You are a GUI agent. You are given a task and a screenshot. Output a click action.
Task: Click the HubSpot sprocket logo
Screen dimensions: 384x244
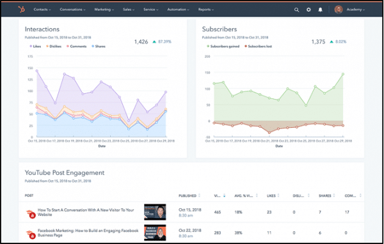coord(22,10)
